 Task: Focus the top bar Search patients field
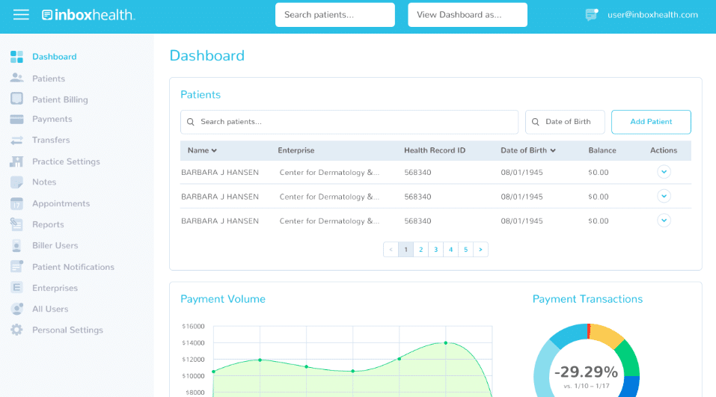tap(334, 15)
